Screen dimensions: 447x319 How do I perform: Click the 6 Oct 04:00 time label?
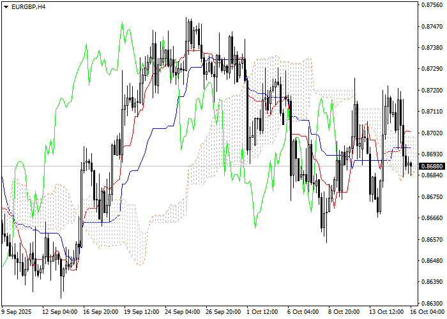click(304, 312)
